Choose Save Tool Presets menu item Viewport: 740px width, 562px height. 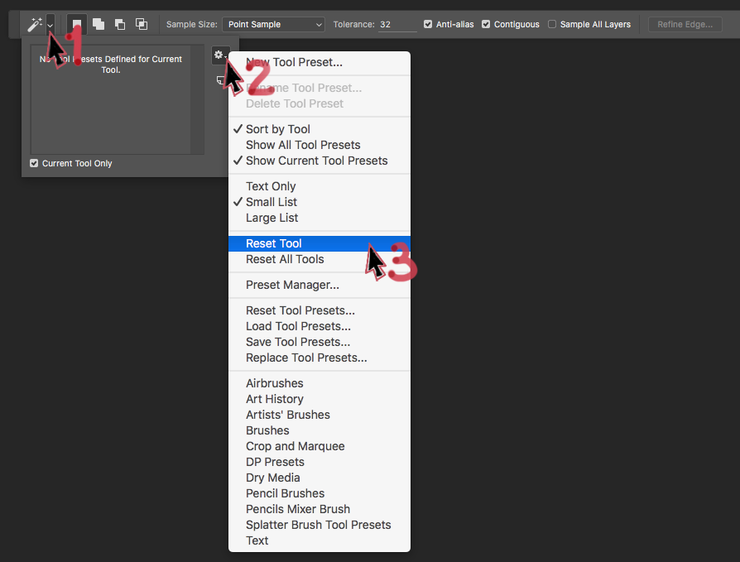click(x=320, y=342)
